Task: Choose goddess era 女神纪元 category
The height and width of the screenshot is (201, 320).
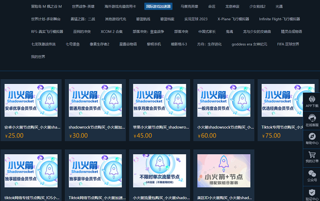Action: 249,44
